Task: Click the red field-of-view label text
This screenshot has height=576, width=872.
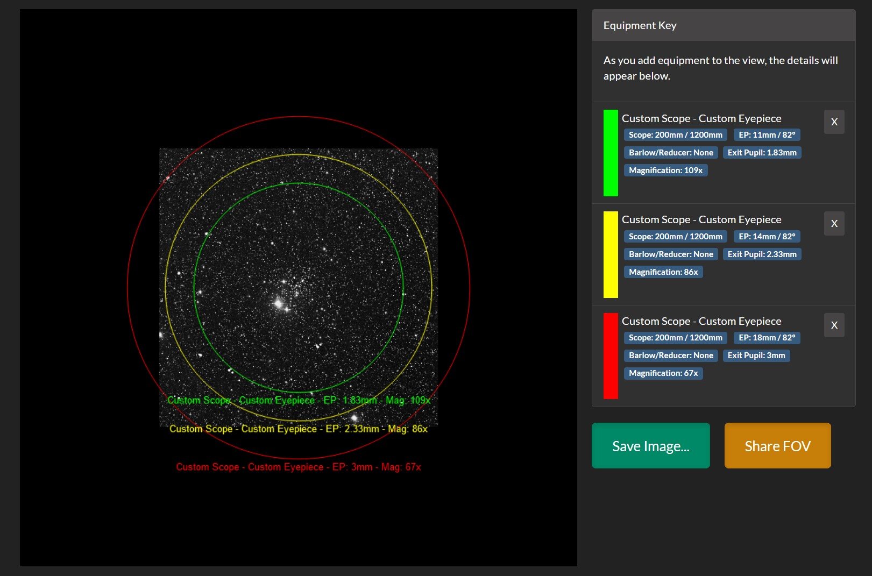Action: tap(299, 467)
